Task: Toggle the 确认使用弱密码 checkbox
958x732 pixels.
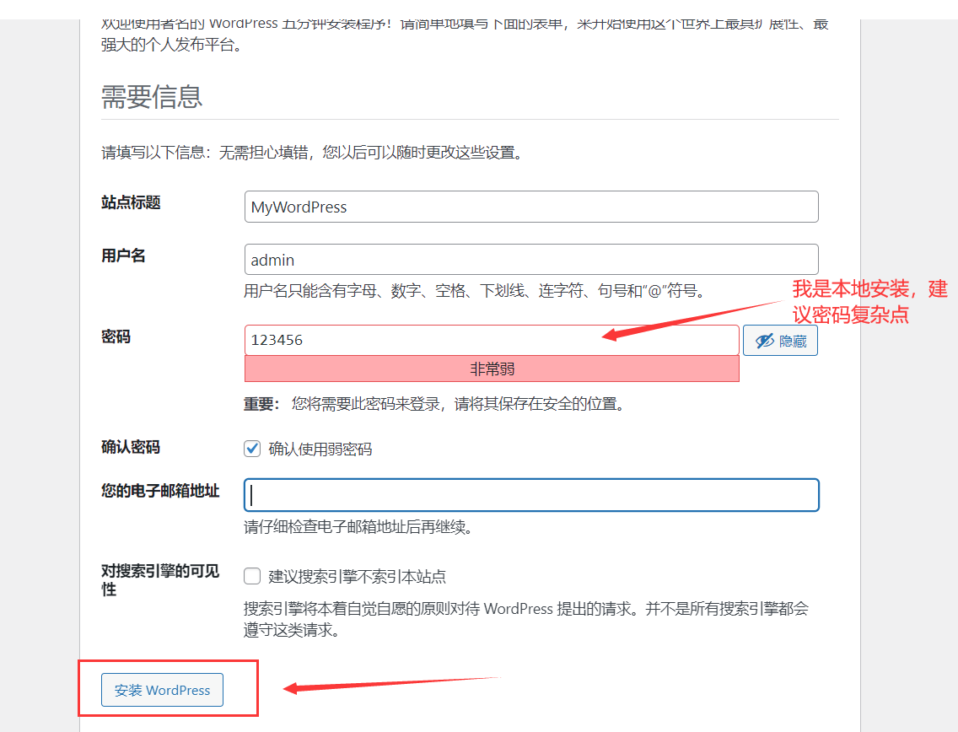Action: pos(252,449)
